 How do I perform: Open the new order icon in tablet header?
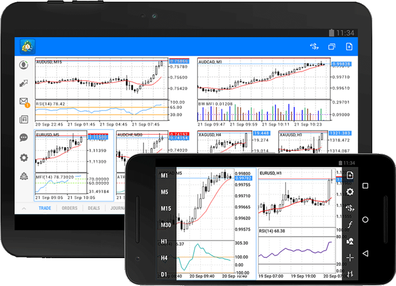[x=349, y=47]
